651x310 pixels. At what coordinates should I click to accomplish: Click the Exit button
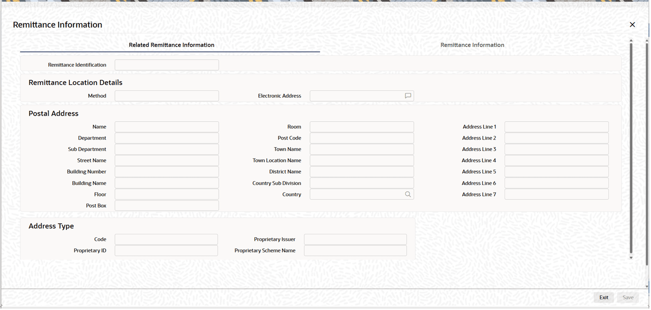coord(604,297)
